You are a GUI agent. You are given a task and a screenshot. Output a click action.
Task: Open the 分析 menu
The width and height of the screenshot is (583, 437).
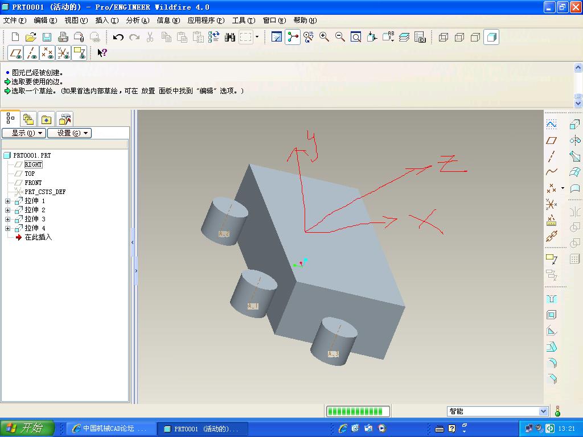coord(138,20)
